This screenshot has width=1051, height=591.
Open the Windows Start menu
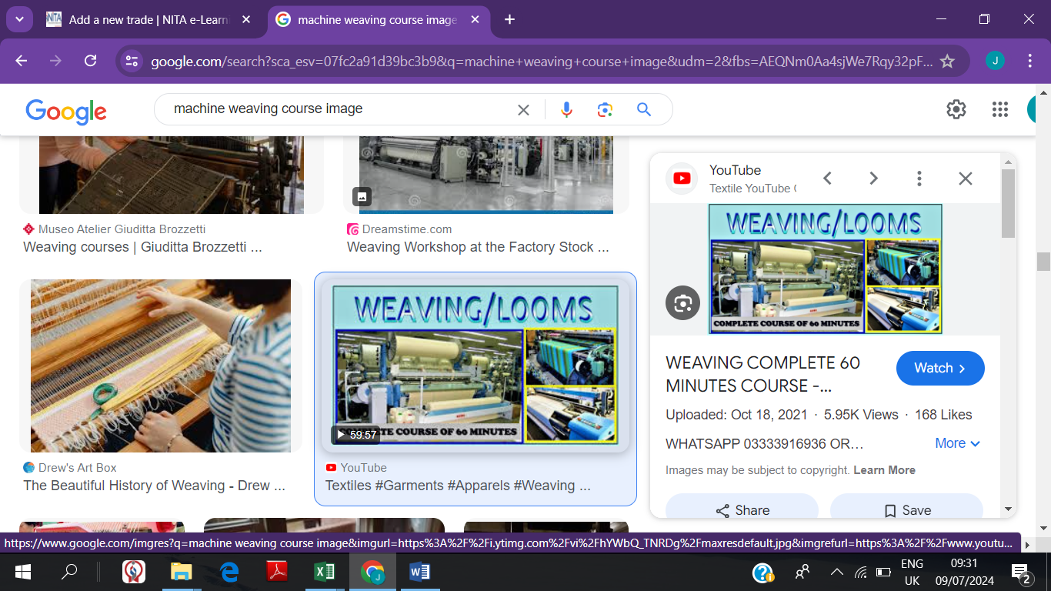point(22,572)
